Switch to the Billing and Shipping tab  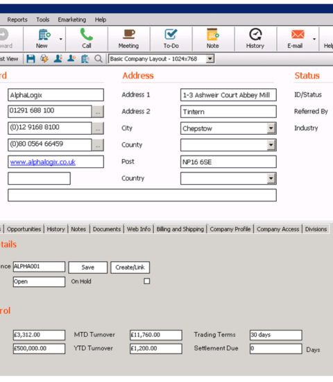coord(180,229)
